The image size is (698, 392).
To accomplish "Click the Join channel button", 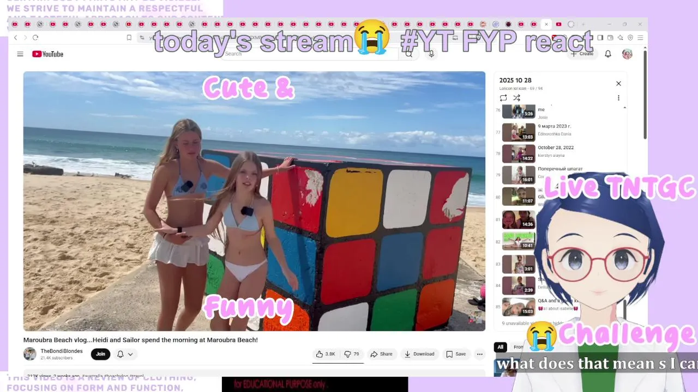I will [100, 354].
